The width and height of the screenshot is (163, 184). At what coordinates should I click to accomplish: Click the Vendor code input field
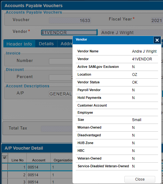pos(69,33)
